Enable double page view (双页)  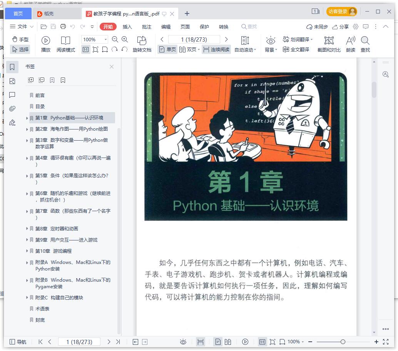(x=189, y=49)
